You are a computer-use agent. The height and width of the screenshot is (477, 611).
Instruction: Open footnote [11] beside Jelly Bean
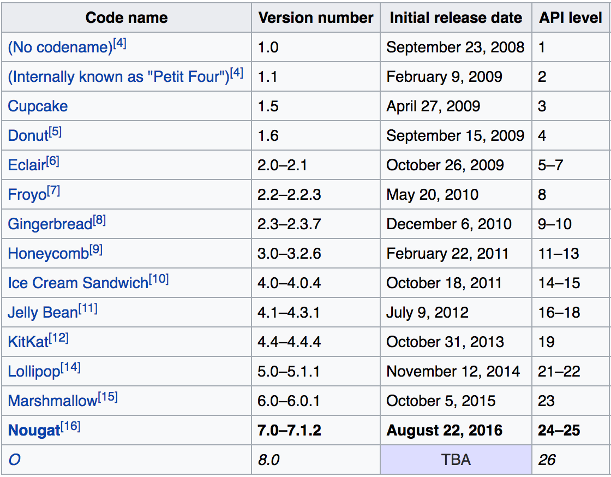tap(88, 309)
